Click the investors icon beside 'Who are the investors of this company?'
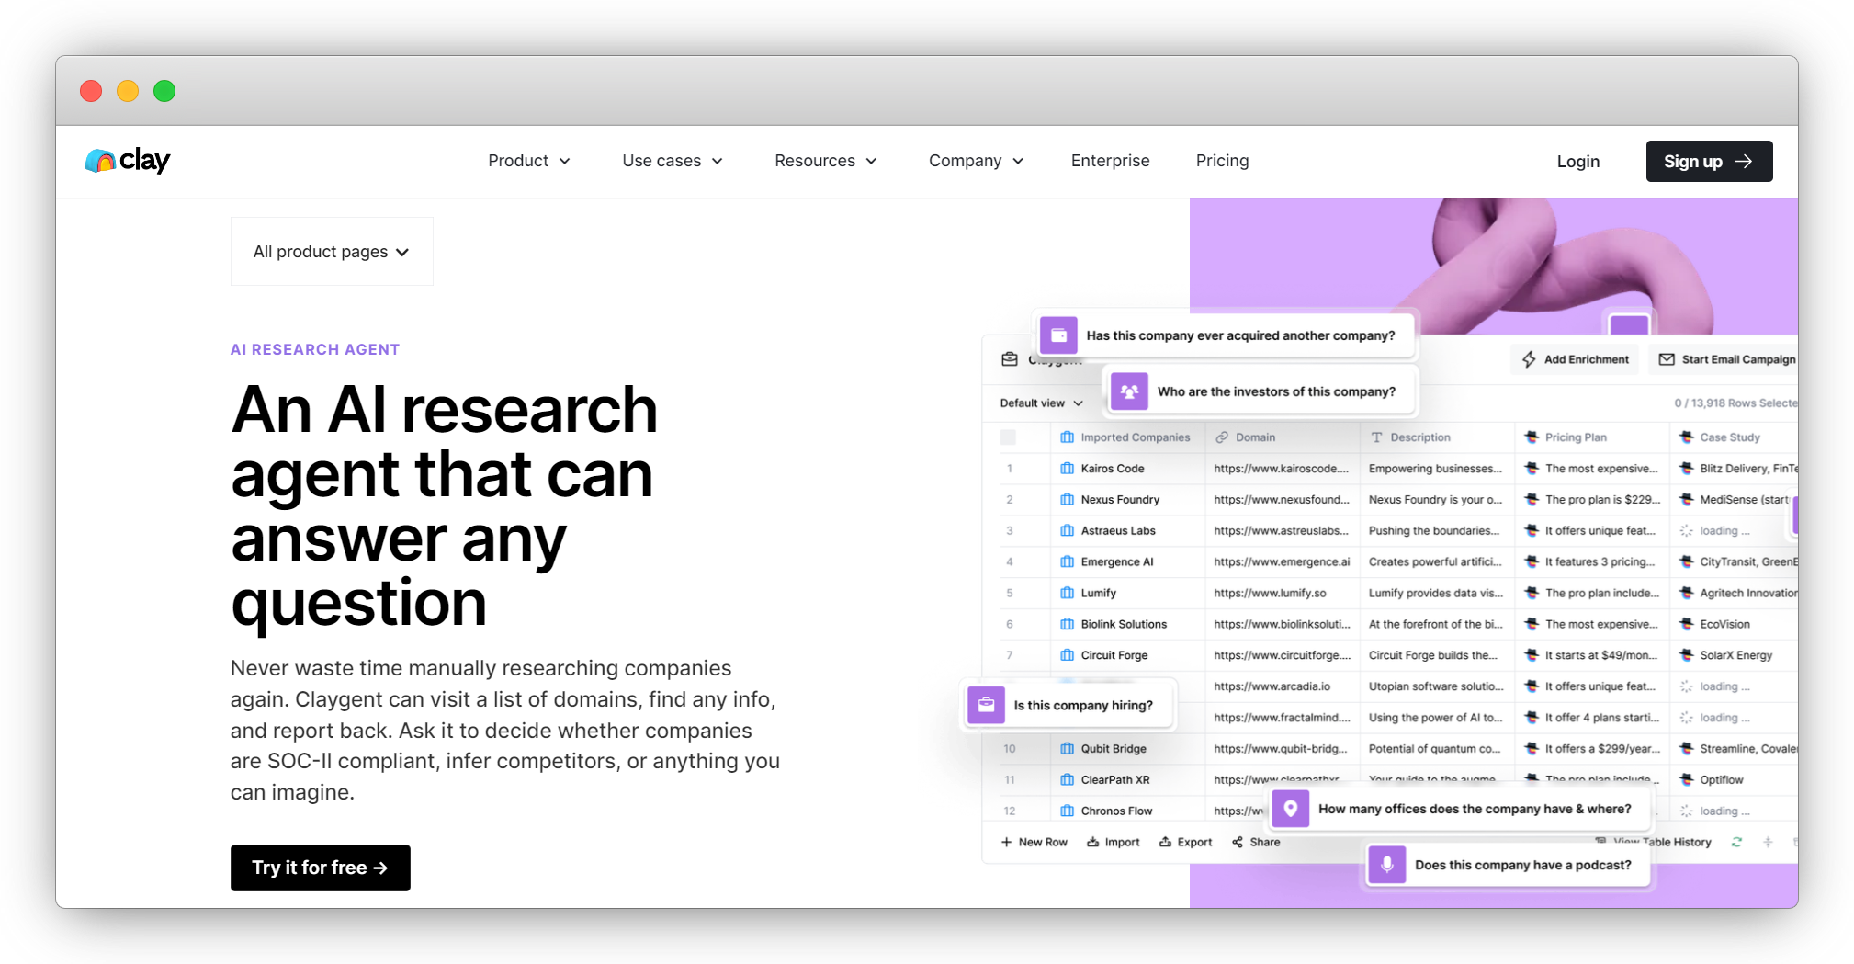 (x=1129, y=391)
